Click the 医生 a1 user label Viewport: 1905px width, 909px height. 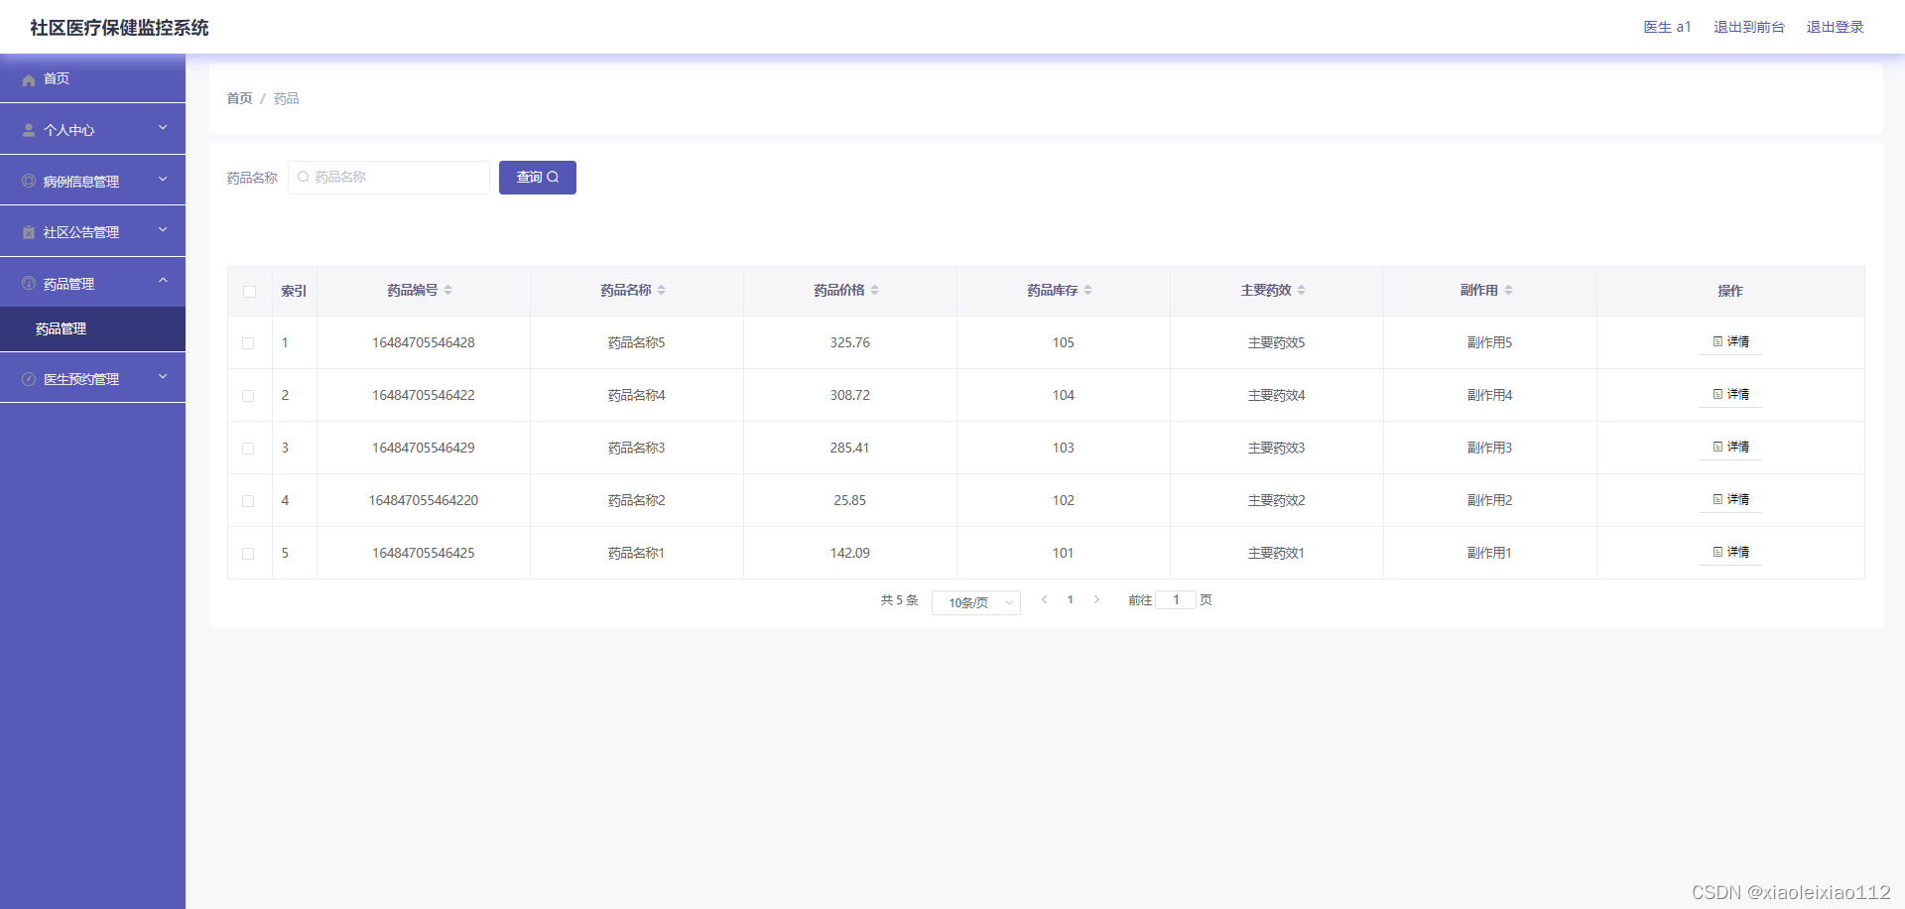(1667, 27)
